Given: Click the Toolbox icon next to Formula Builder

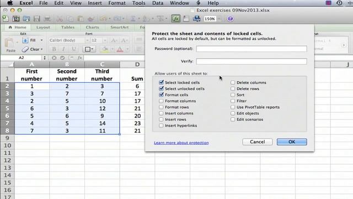Looking at the screenshot, I should [186, 19].
